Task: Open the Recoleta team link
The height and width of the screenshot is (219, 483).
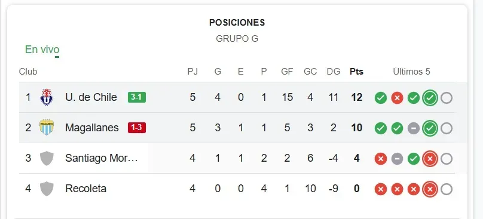Action: pyautogui.click(x=85, y=189)
